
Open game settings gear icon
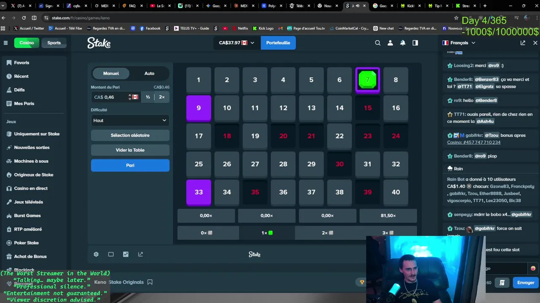(x=96, y=254)
